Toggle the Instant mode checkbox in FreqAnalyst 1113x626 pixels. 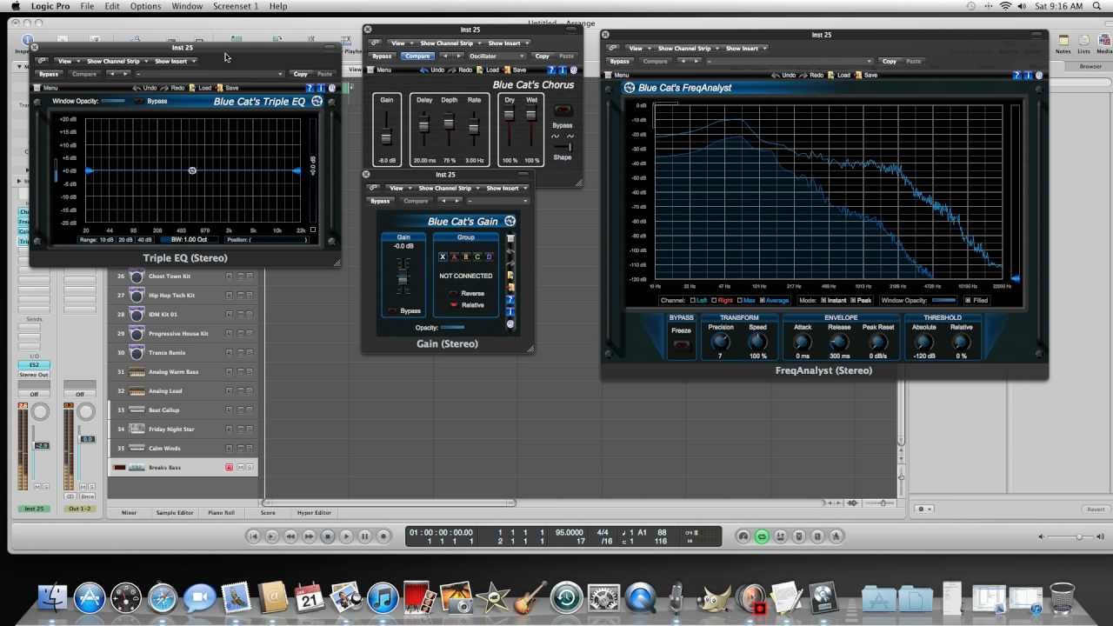[823, 300]
